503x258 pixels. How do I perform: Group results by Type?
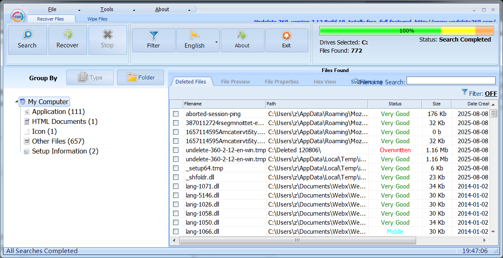[90, 77]
